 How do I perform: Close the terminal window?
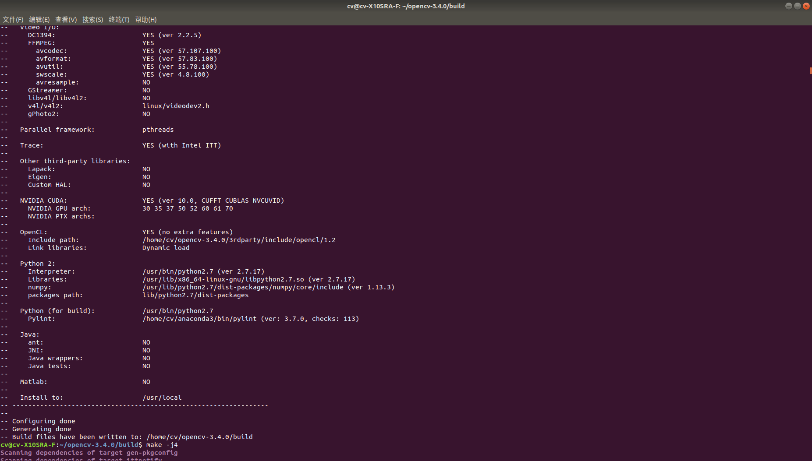(806, 6)
